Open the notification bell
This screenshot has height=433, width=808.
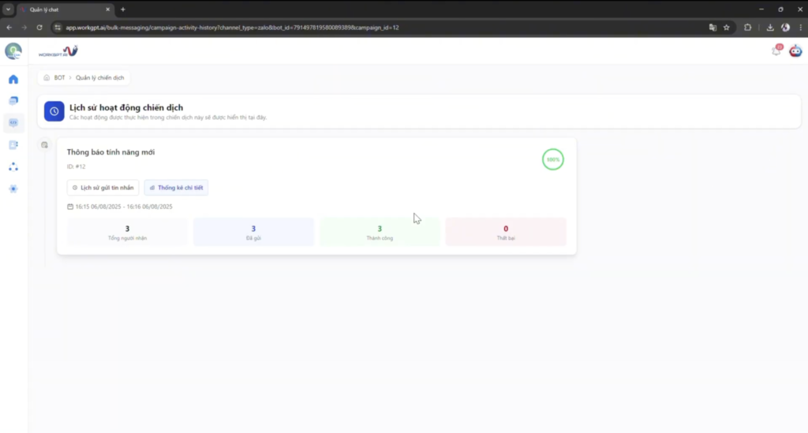pyautogui.click(x=776, y=51)
